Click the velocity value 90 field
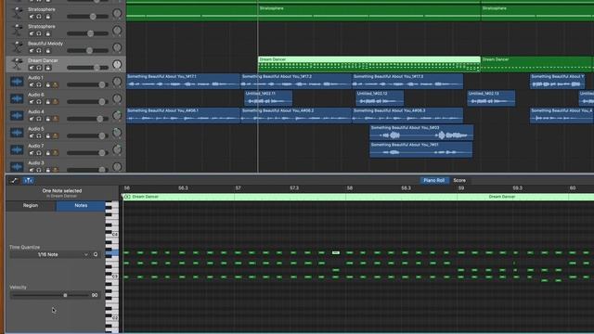 (x=95, y=295)
